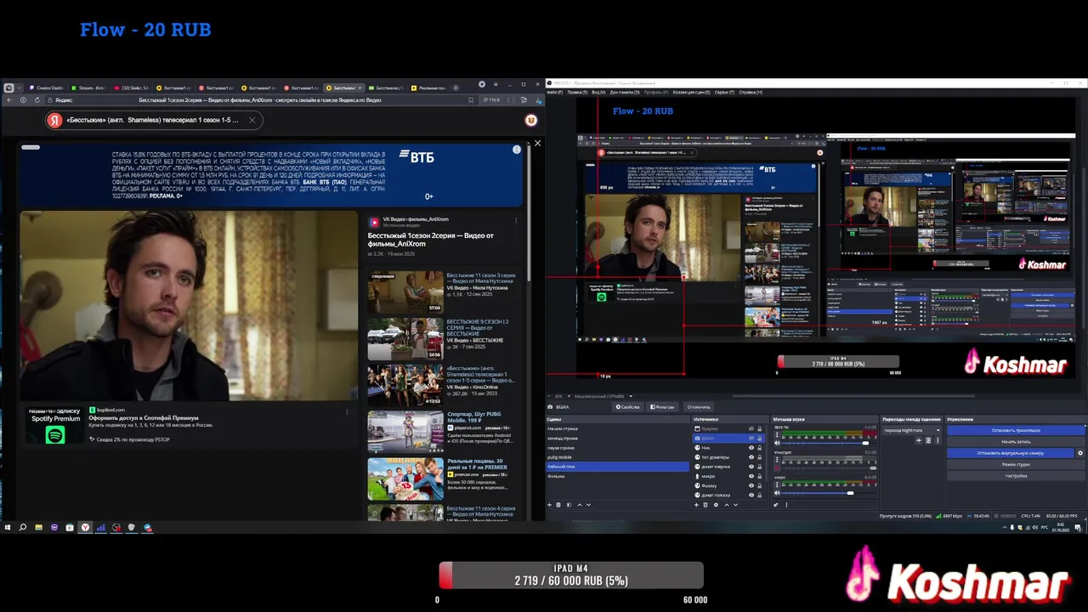Move selected scene up in Scenes list
1088x612 pixels.
click(x=580, y=504)
